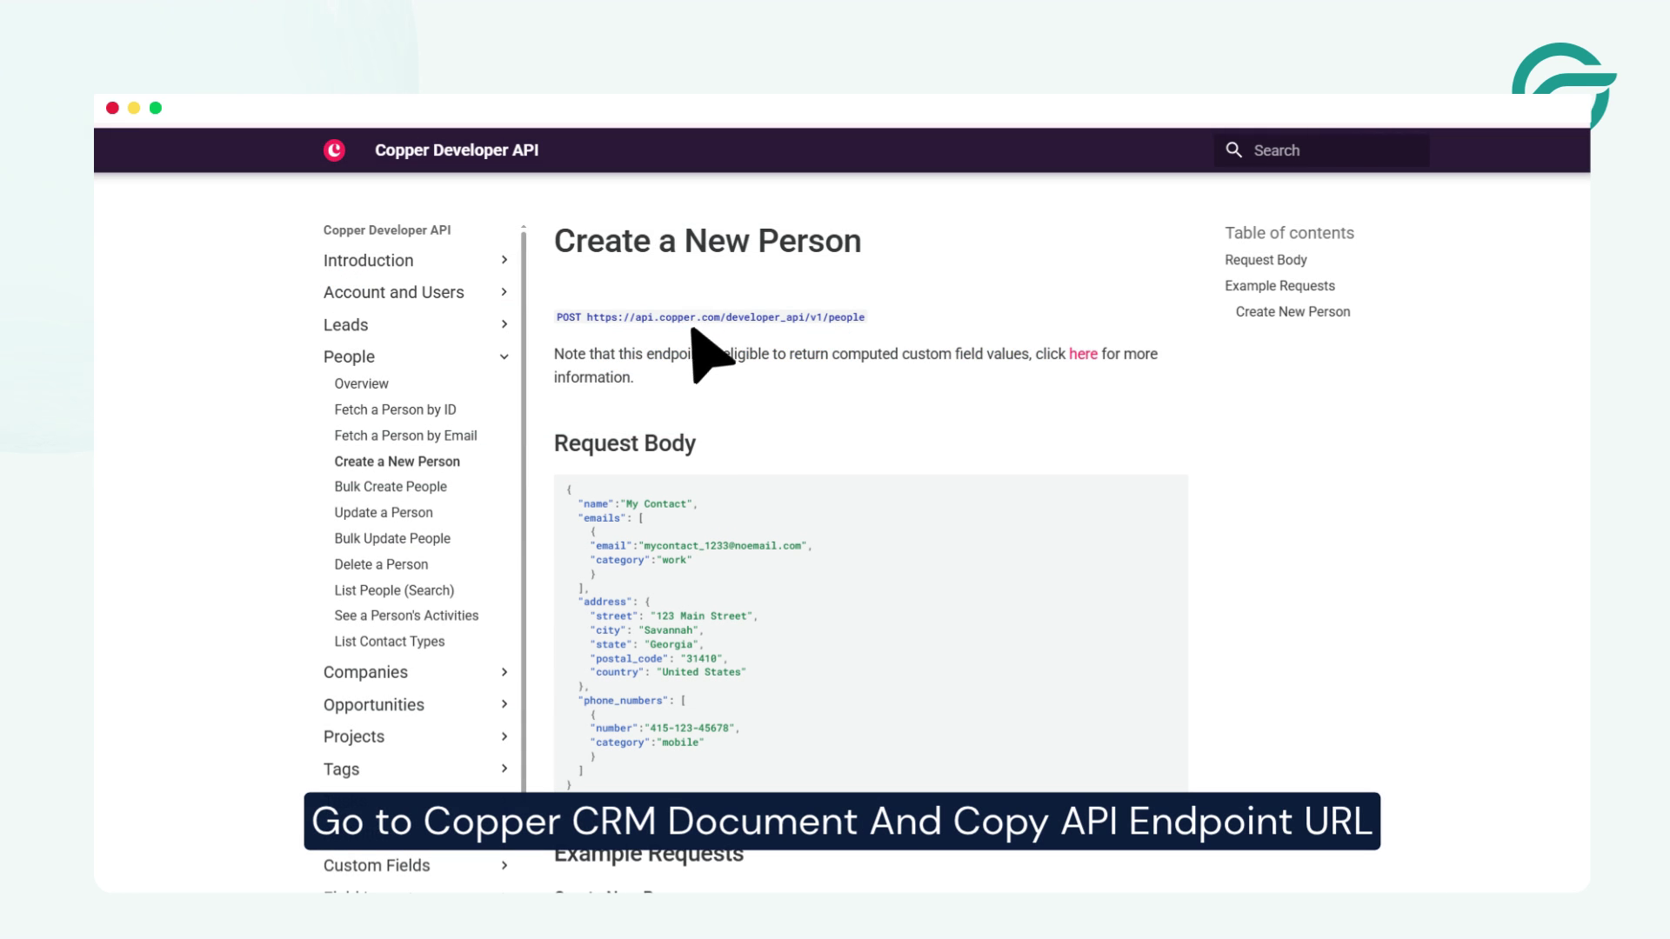
Task: Open Fetch a Person by Email
Action: coord(405,436)
